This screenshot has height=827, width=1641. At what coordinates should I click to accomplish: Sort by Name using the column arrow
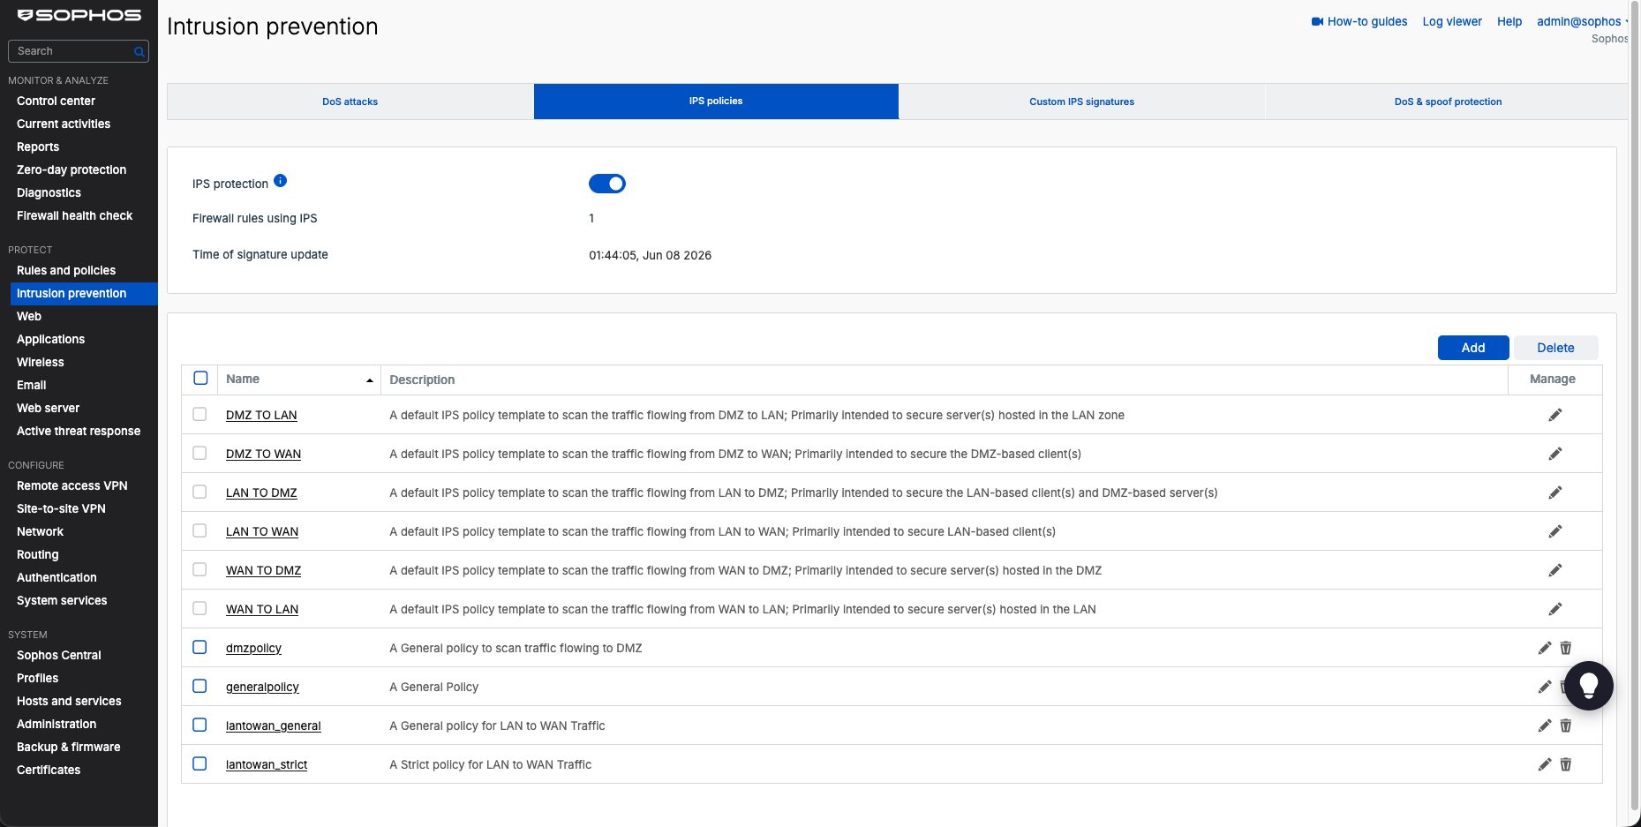point(369,380)
